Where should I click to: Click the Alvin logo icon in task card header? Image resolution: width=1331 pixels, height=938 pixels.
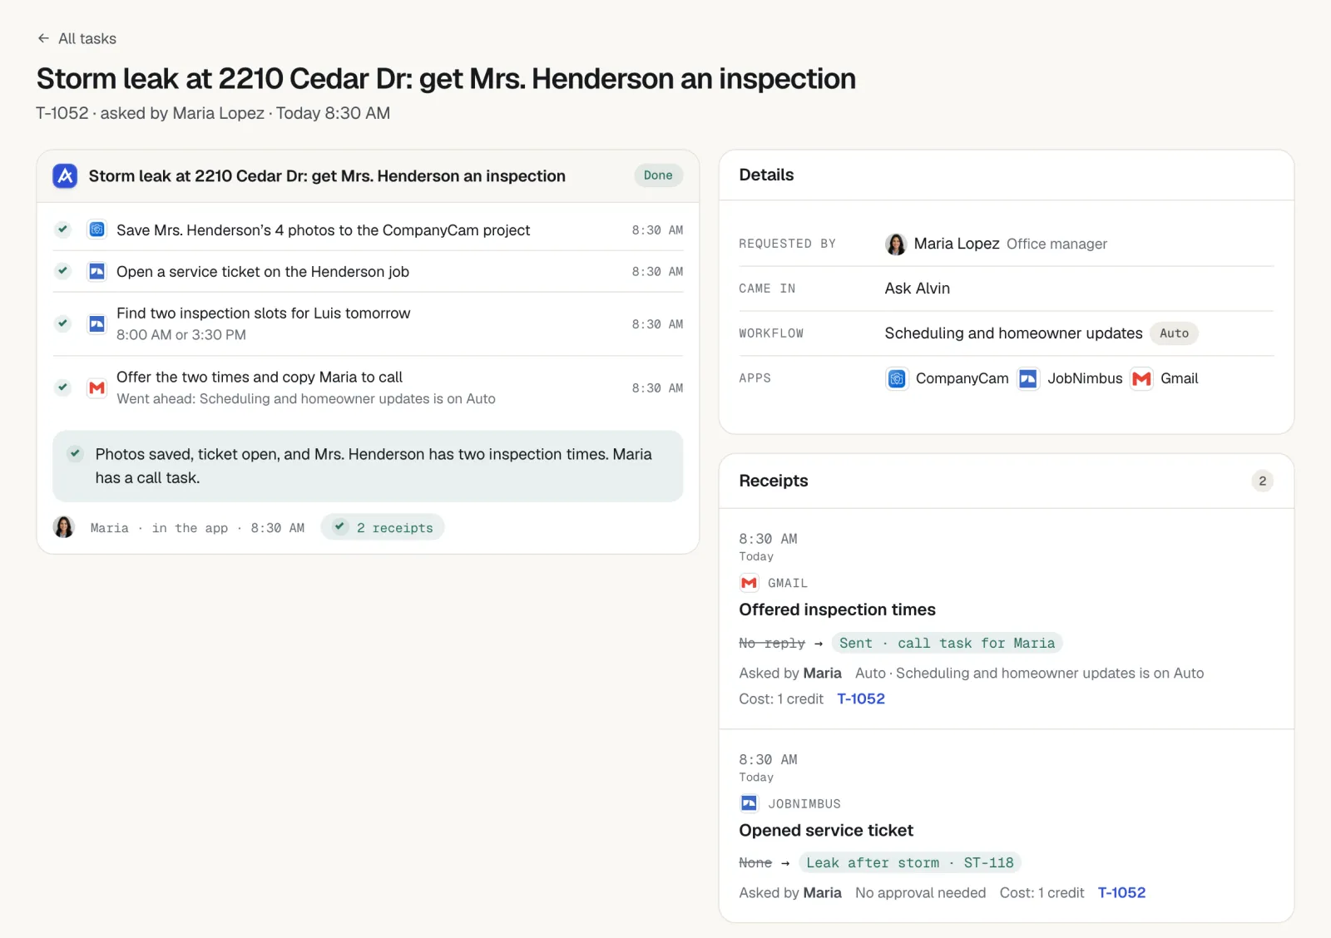click(x=65, y=175)
